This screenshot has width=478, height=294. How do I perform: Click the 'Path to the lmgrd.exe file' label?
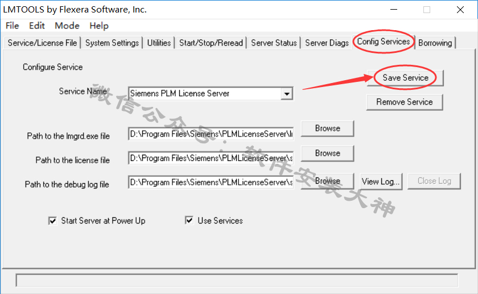click(68, 136)
